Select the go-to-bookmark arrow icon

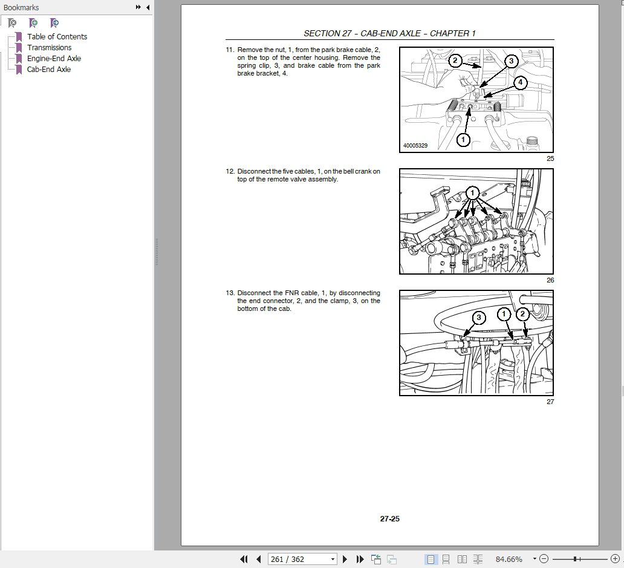coord(54,22)
